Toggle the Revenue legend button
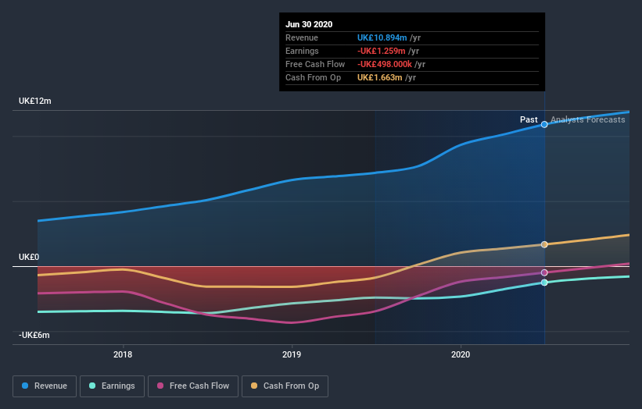 [x=45, y=386]
